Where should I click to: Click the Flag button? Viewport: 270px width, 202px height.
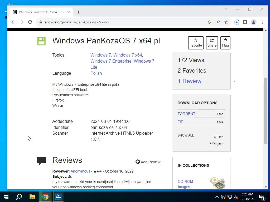[x=225, y=43]
